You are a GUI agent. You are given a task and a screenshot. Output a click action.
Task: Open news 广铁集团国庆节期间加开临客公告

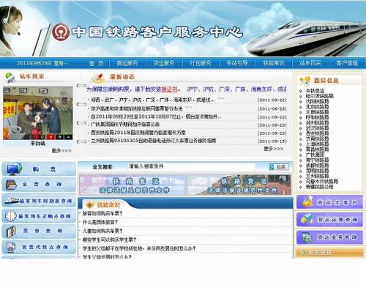[x=125, y=125]
